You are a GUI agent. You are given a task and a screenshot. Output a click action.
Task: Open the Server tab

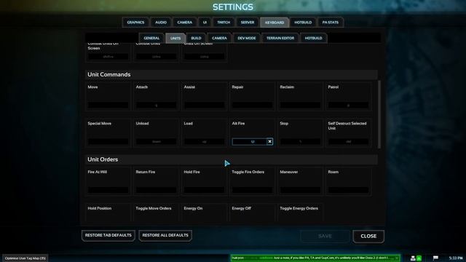[248, 23]
